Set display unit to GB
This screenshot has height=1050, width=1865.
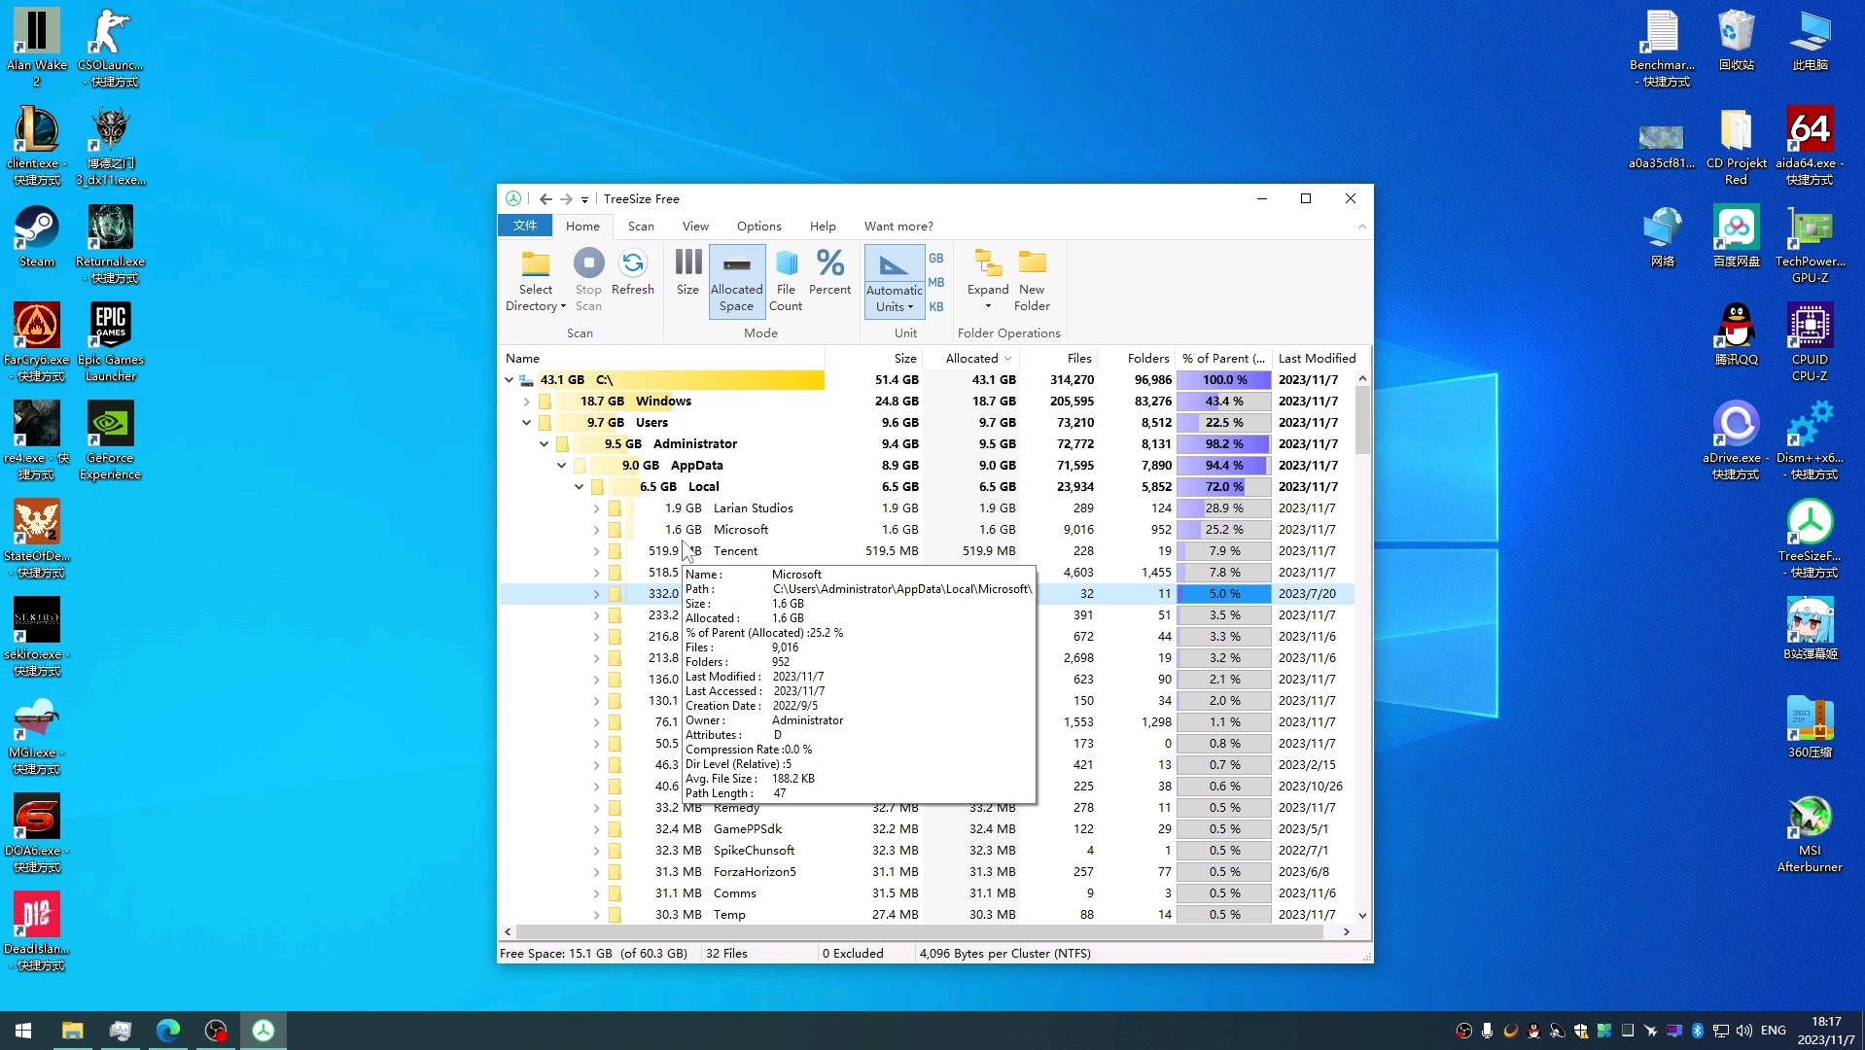[935, 259]
